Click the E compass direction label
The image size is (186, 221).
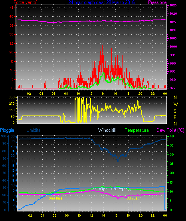[x=175, y=117]
